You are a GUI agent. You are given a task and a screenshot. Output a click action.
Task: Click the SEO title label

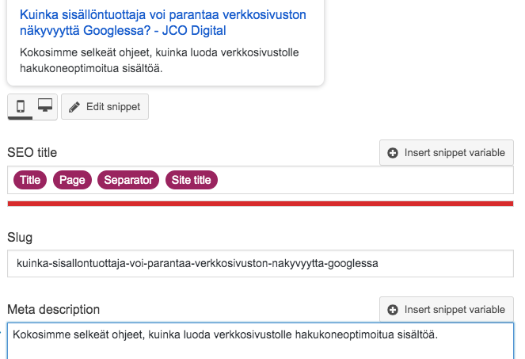click(32, 152)
